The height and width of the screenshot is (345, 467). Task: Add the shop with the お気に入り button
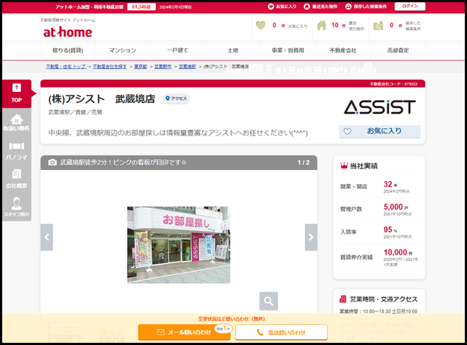pos(379,131)
